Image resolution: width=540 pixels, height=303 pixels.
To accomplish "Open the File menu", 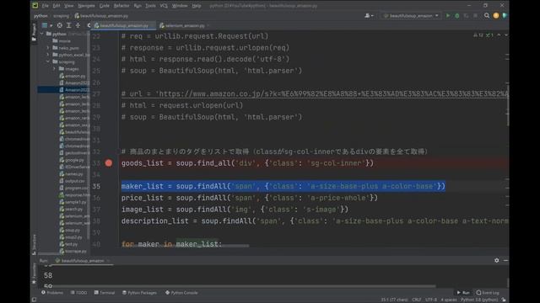I will point(45,6).
